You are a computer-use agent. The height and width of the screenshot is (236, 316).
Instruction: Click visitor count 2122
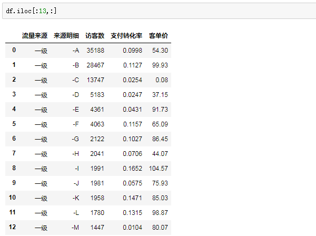pos(97,139)
